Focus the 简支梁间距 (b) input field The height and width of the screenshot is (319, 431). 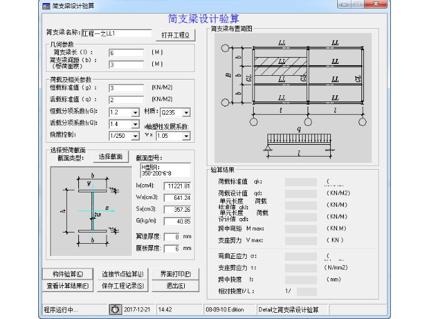tap(126, 65)
